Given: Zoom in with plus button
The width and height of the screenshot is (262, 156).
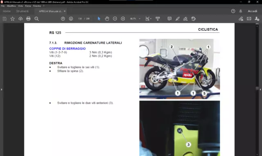Looking at the screenshot, I should click(123, 19).
